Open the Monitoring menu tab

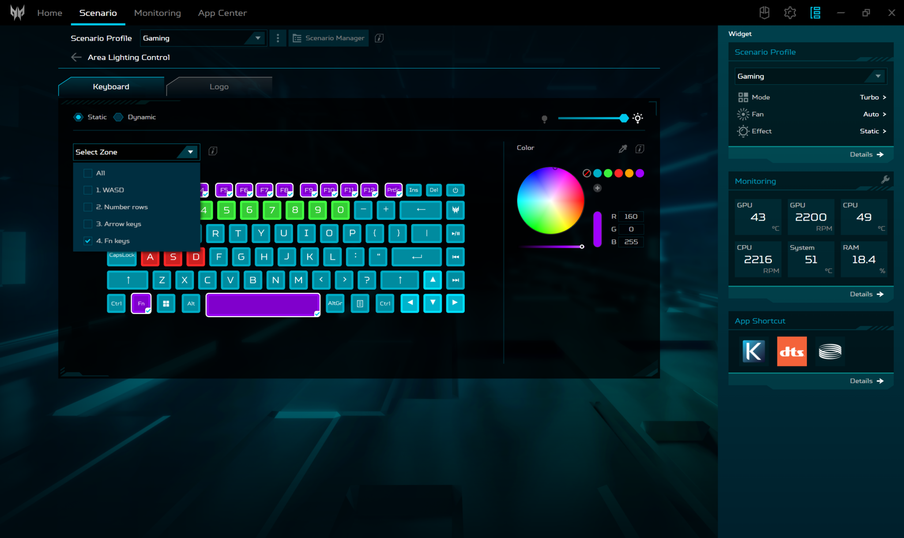[157, 13]
